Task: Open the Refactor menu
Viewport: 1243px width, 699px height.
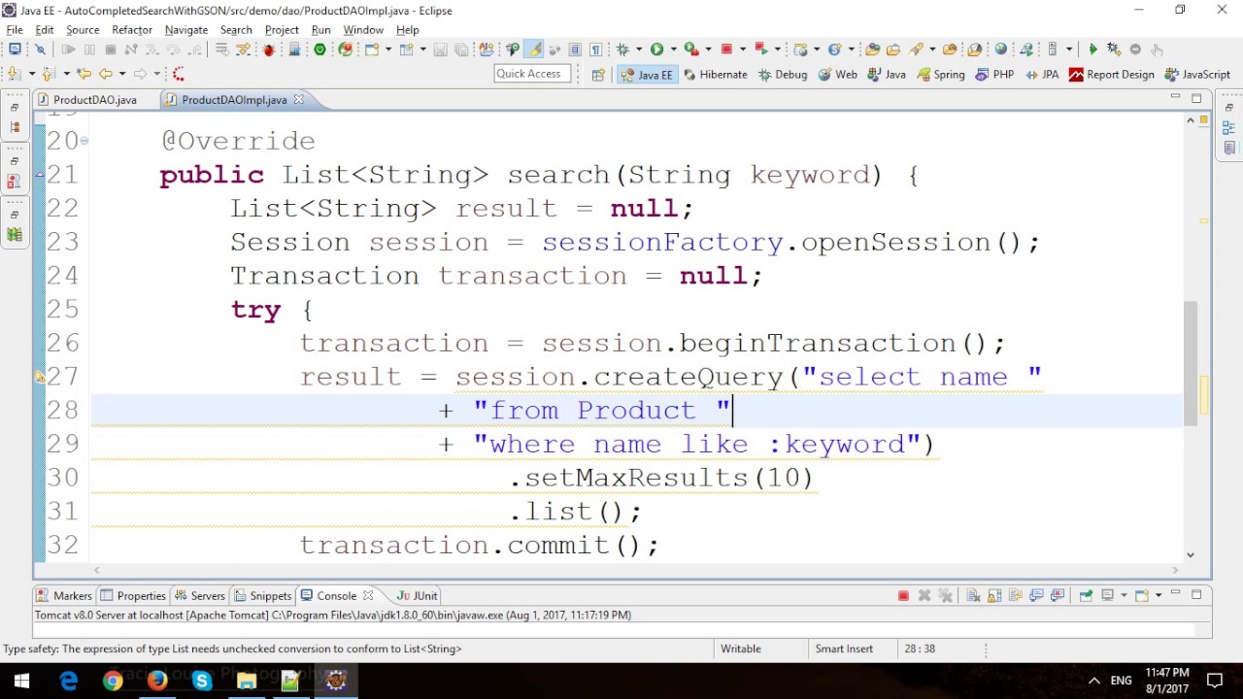Action: click(132, 30)
